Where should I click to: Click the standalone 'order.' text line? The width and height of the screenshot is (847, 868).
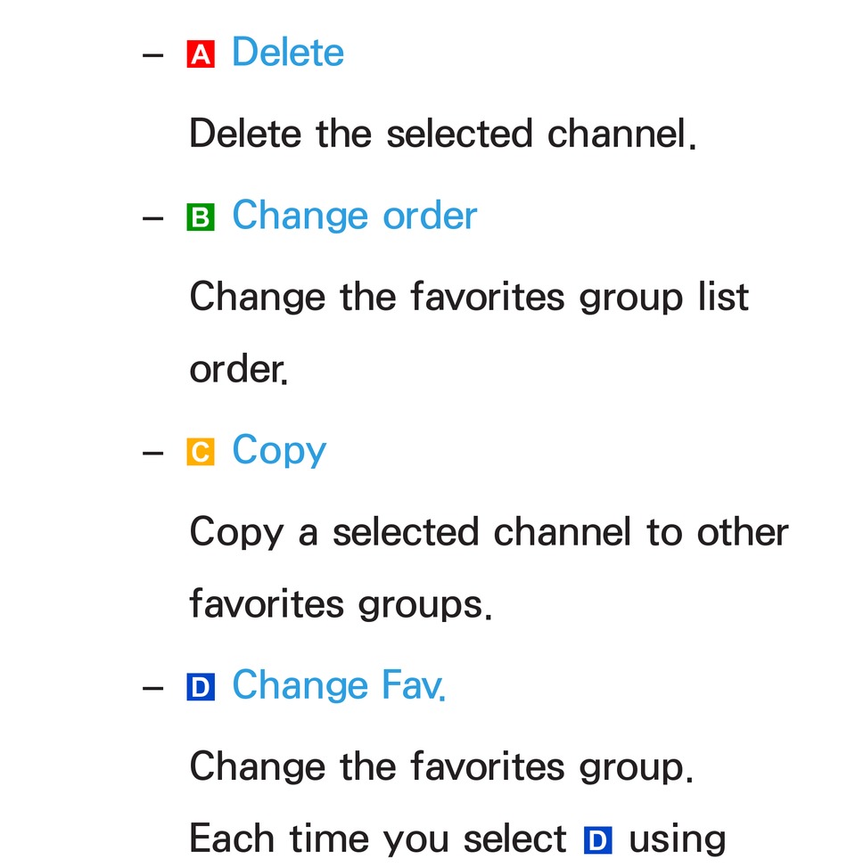pyautogui.click(x=239, y=369)
